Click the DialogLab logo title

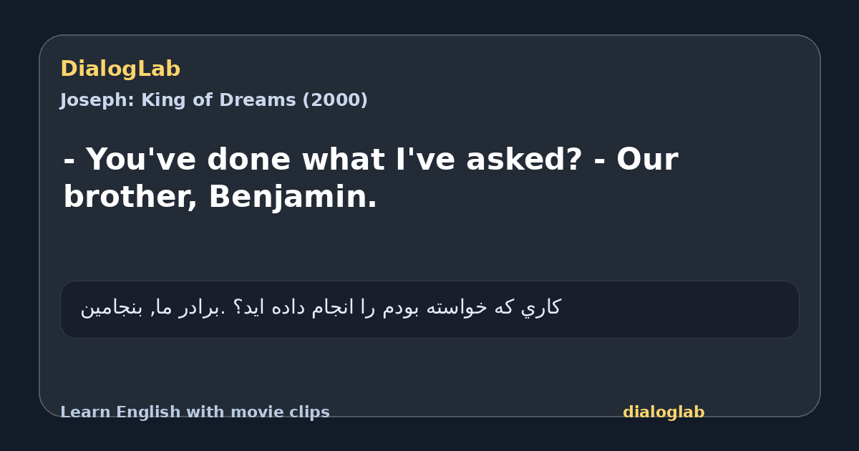coord(120,69)
